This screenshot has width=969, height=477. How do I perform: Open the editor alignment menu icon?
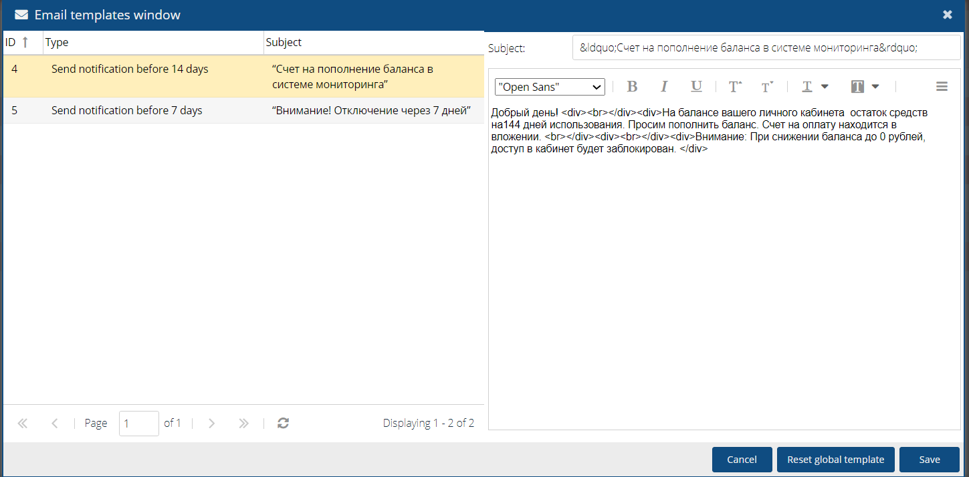942,87
